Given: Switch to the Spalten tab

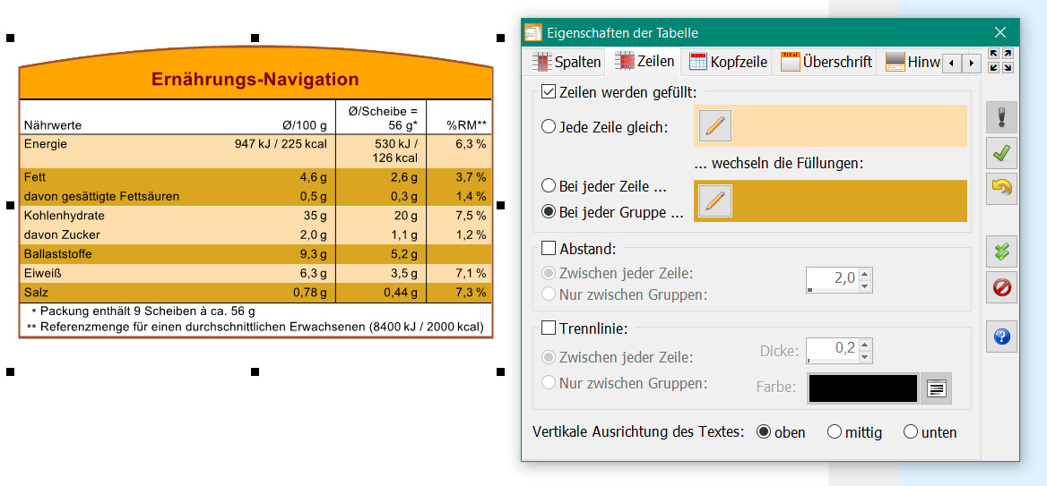Looking at the screenshot, I should [567, 62].
